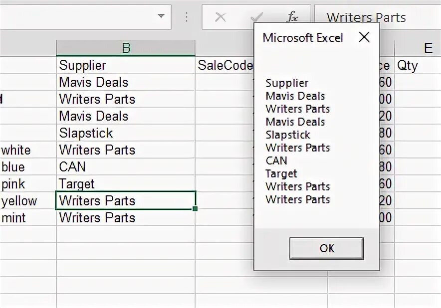
Task: Click the SaleCode header cell
Action: tap(224, 65)
